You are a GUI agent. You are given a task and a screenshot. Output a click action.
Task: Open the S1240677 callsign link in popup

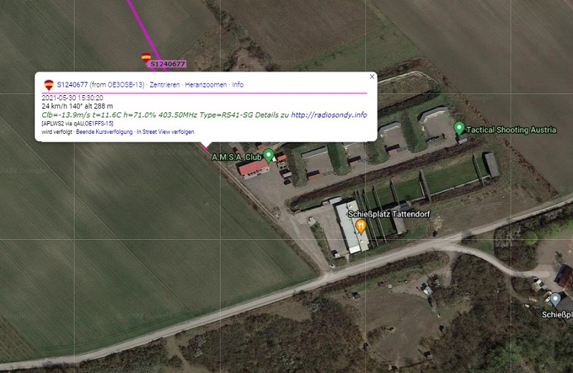pyautogui.click(x=72, y=84)
